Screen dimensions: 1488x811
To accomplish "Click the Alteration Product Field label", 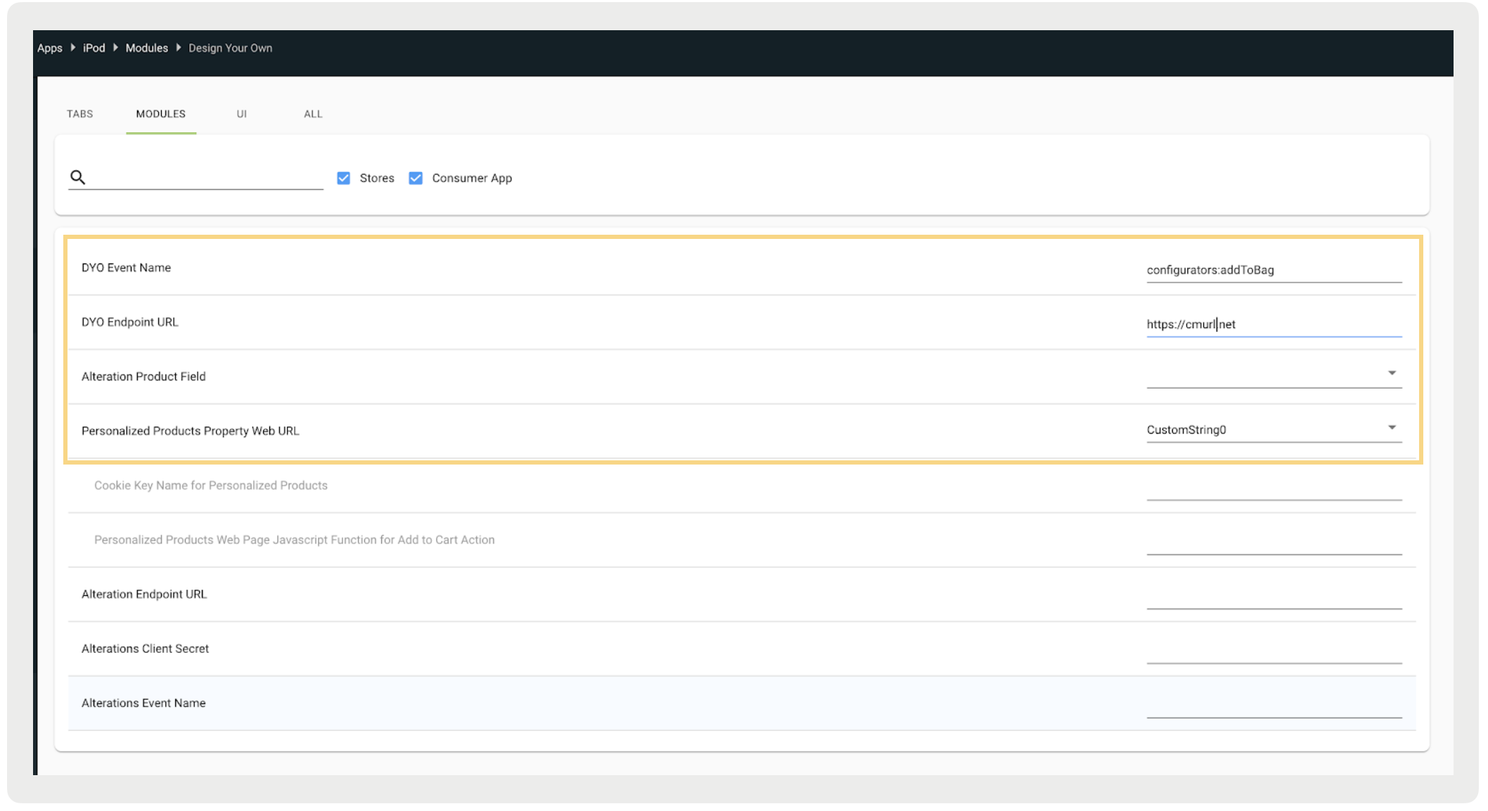I will 143,377.
